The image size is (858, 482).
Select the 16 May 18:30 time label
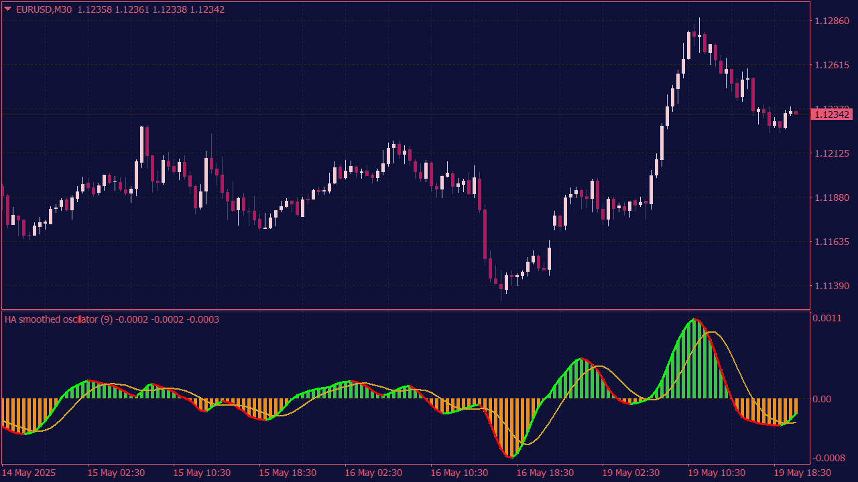pyautogui.click(x=545, y=473)
